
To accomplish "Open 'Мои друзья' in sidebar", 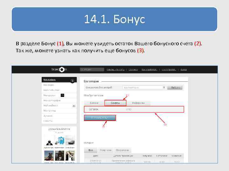I will click(49, 95).
